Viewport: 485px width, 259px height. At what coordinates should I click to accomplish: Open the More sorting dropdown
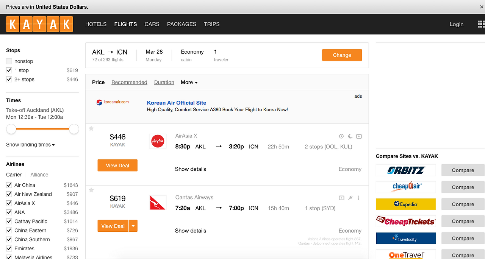[x=189, y=82]
